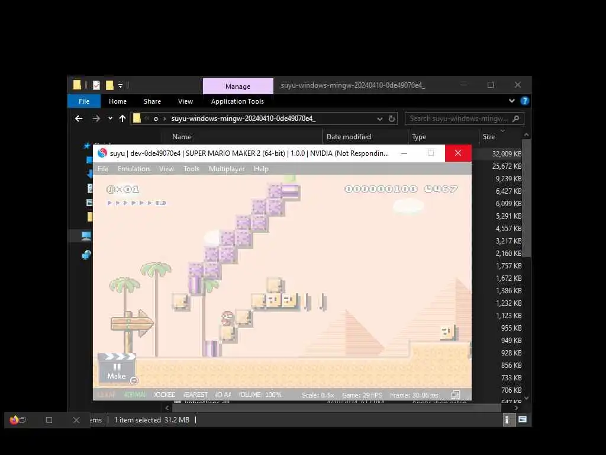The width and height of the screenshot is (606, 455).
Task: Click the New folder quick access icon
Action: click(109, 85)
